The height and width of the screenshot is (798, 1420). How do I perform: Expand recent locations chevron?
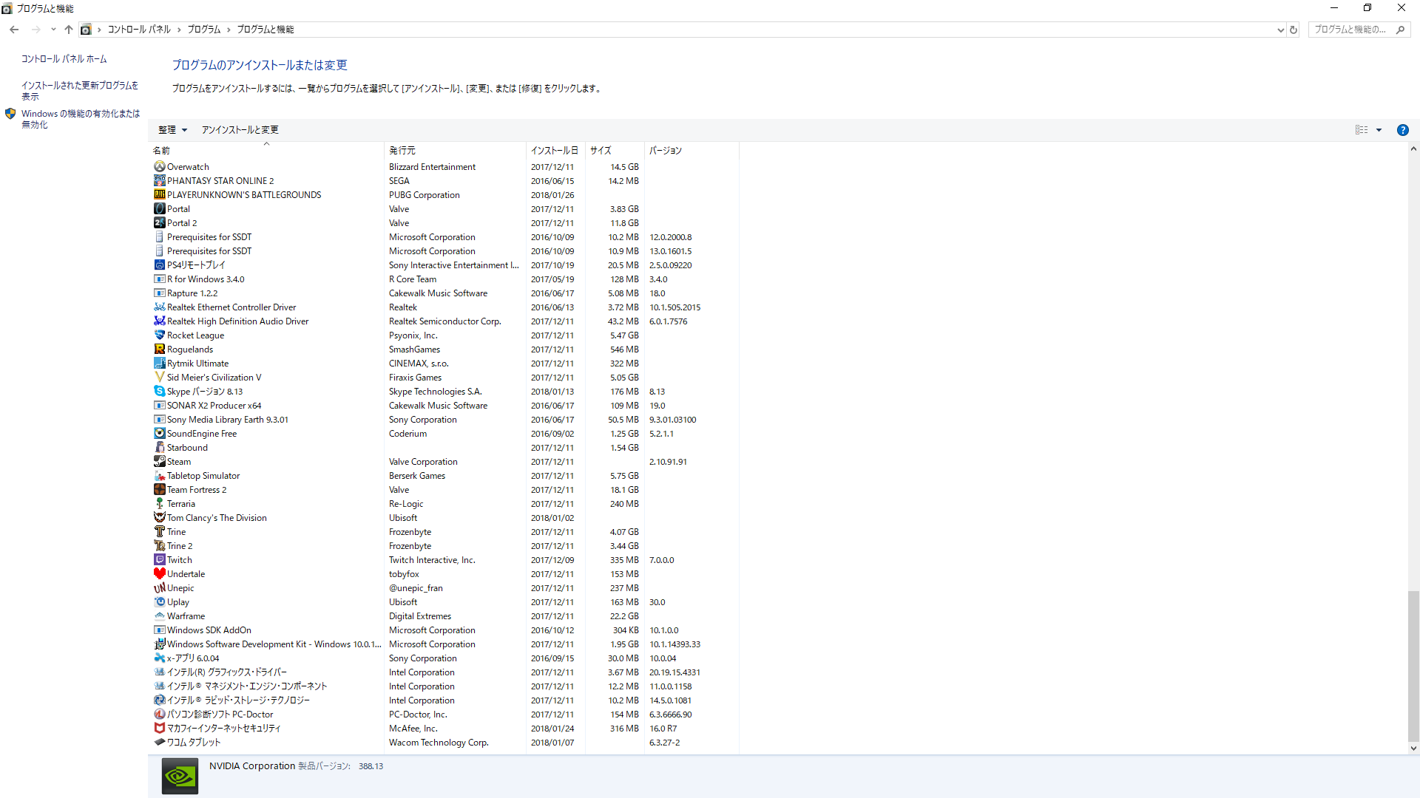[x=53, y=30]
